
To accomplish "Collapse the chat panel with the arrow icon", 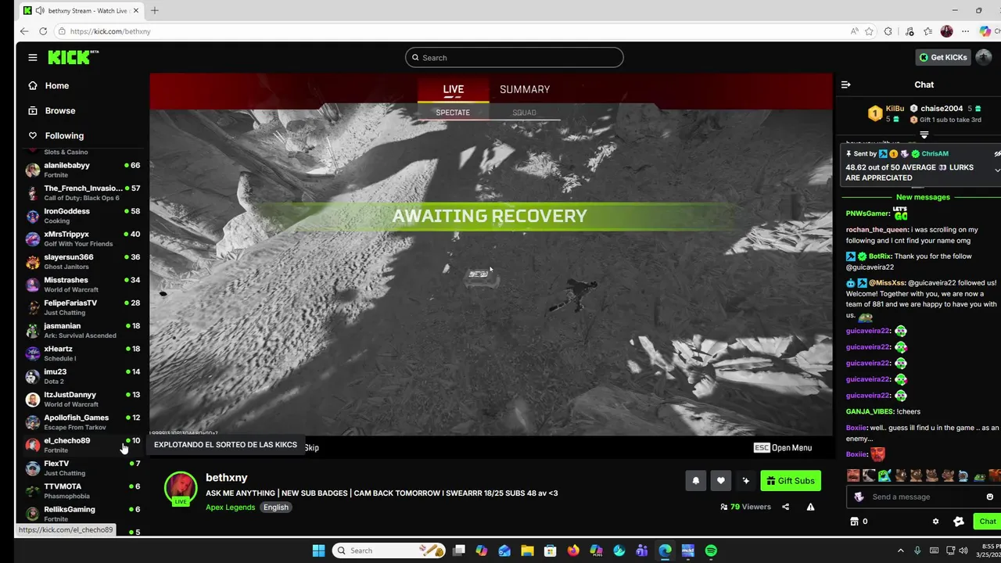I will click(845, 84).
